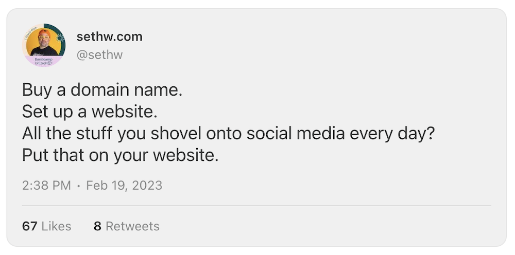Click the Feb 19, 2023 date

tap(124, 185)
